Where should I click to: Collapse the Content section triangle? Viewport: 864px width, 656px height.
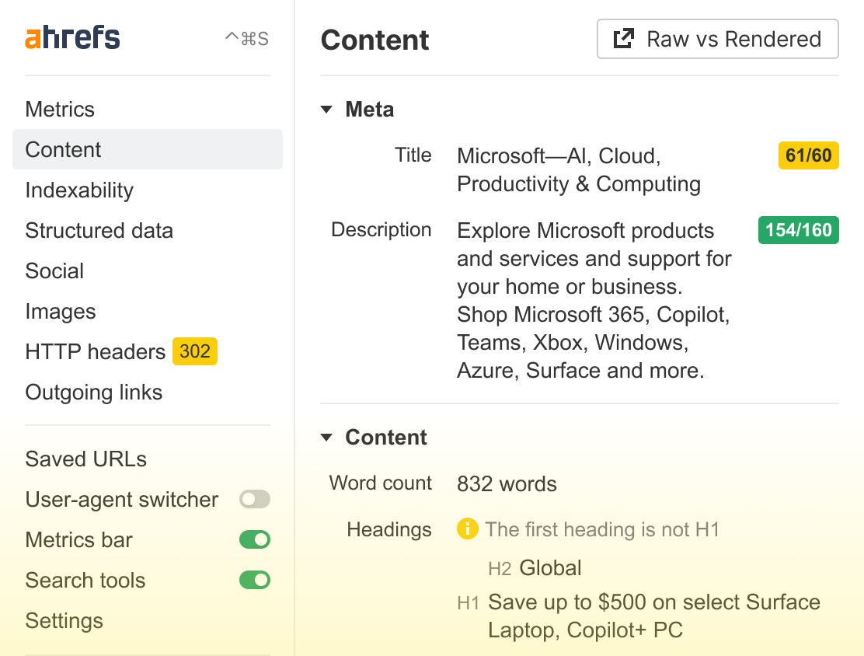coord(326,437)
